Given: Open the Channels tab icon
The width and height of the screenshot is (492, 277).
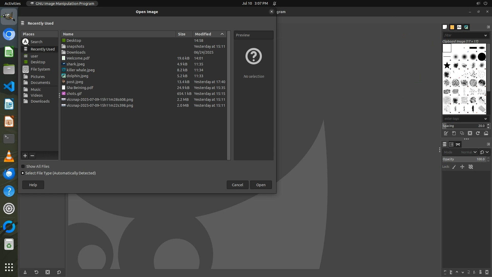Looking at the screenshot, I should coord(451,144).
